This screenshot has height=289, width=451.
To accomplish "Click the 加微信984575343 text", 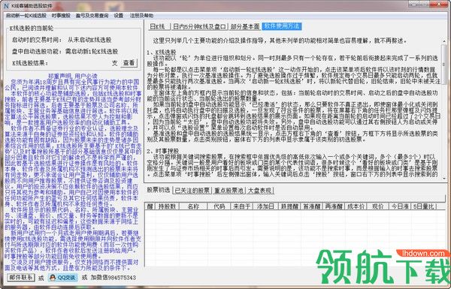I will tap(113, 278).
